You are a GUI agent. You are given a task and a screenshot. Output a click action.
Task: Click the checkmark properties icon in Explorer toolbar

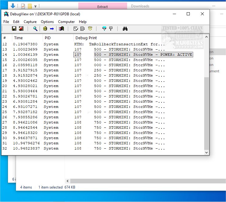click(x=23, y=6)
